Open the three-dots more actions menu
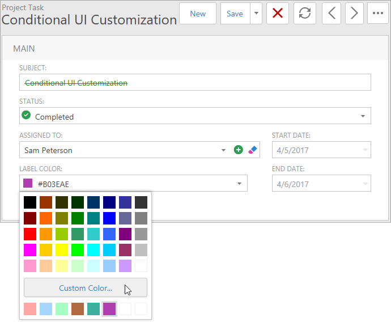Image resolution: width=391 pixels, height=322 pixels. (377, 14)
